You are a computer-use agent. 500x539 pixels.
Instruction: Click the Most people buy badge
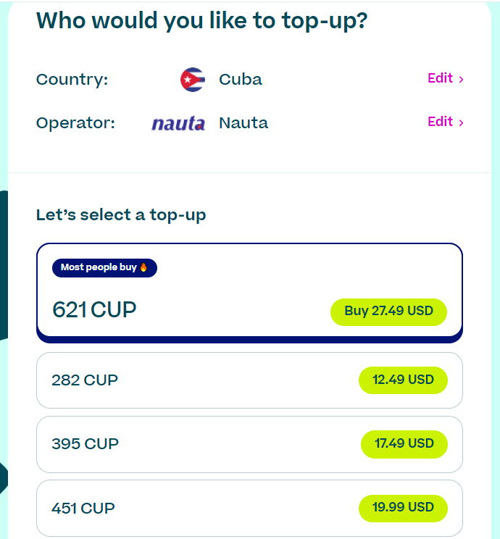pos(104,268)
